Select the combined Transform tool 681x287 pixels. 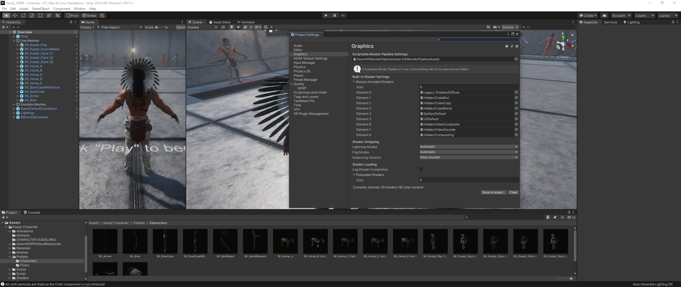[49, 15]
